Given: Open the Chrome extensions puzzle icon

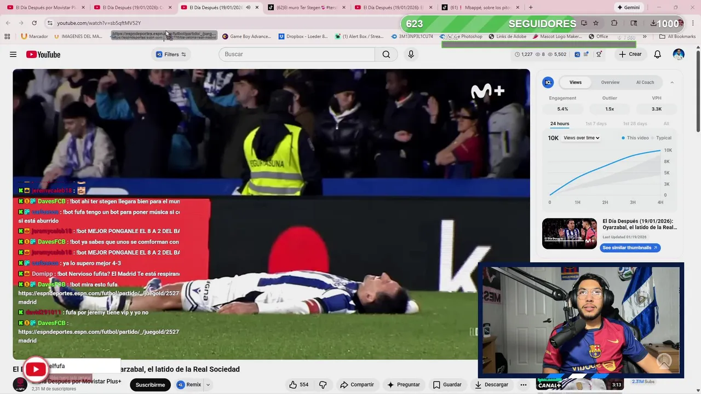Looking at the screenshot, I should tap(614, 23).
